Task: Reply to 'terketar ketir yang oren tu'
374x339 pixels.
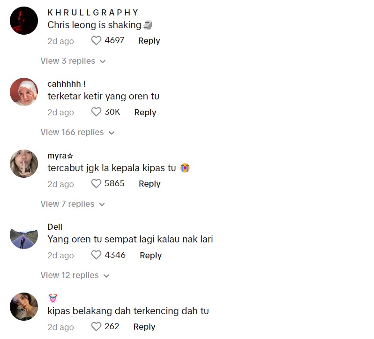Action: coord(145,112)
